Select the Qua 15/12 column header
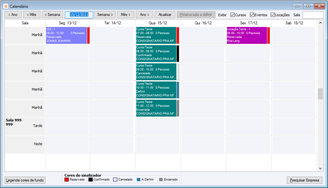This screenshot has width=328, height=188. tap(158, 23)
